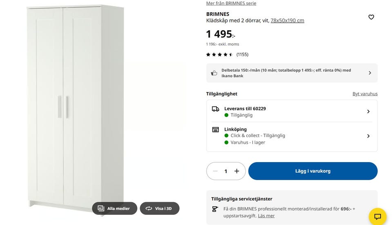Open Alla medier gallery
Image resolution: width=392 pixels, height=225 pixels.
(114, 208)
